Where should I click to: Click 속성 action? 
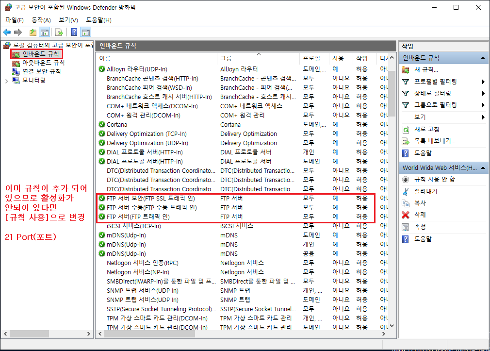click(420, 227)
